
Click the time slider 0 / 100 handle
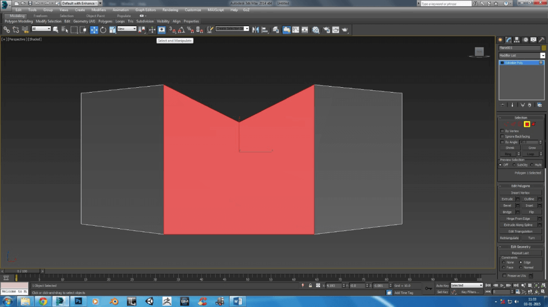(21, 271)
